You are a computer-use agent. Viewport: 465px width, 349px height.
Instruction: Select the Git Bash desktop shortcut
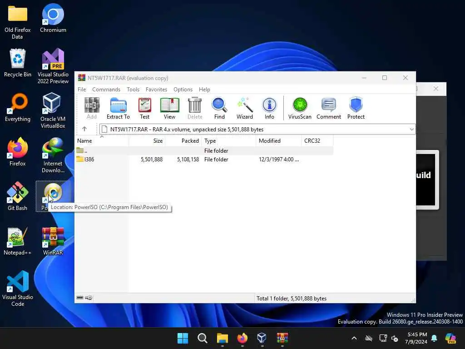point(18,196)
